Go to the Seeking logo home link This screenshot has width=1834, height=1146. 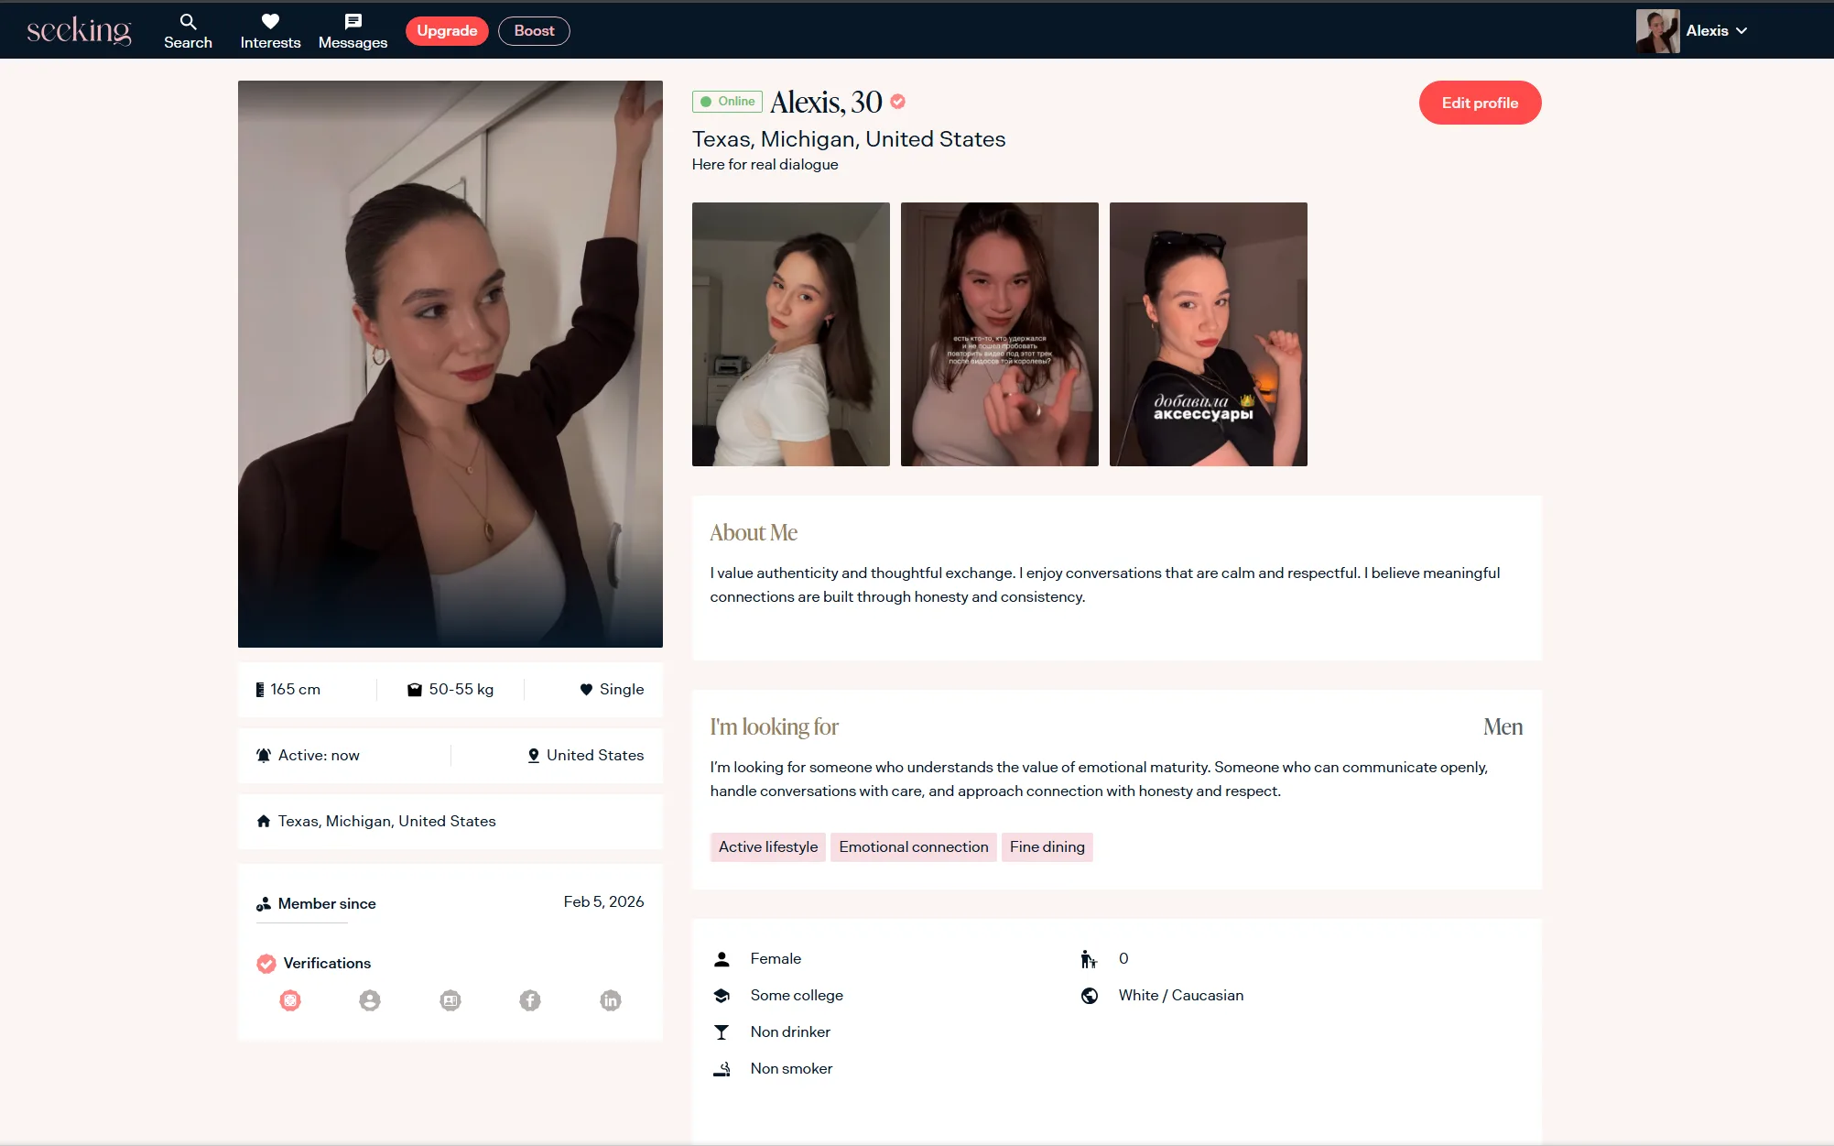coord(79,31)
